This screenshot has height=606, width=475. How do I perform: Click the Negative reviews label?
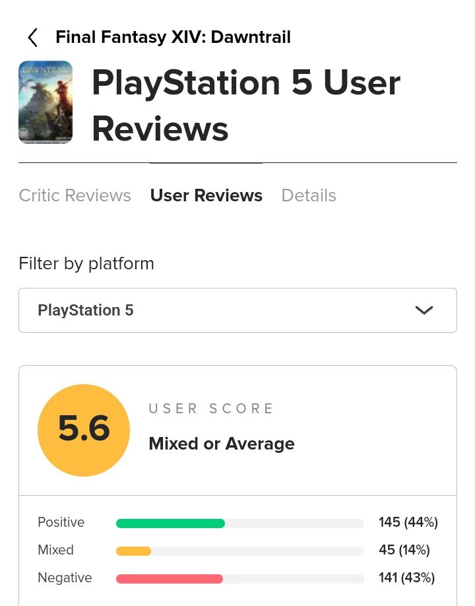coord(65,578)
